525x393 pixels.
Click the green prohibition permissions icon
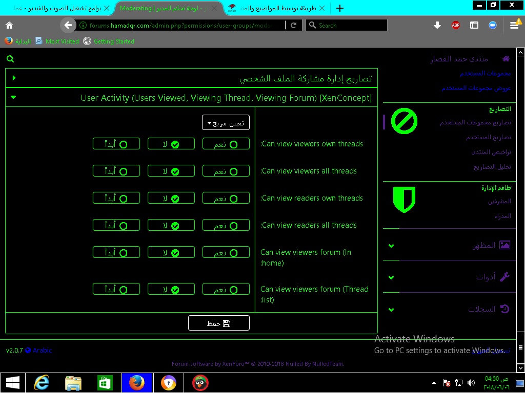click(404, 122)
